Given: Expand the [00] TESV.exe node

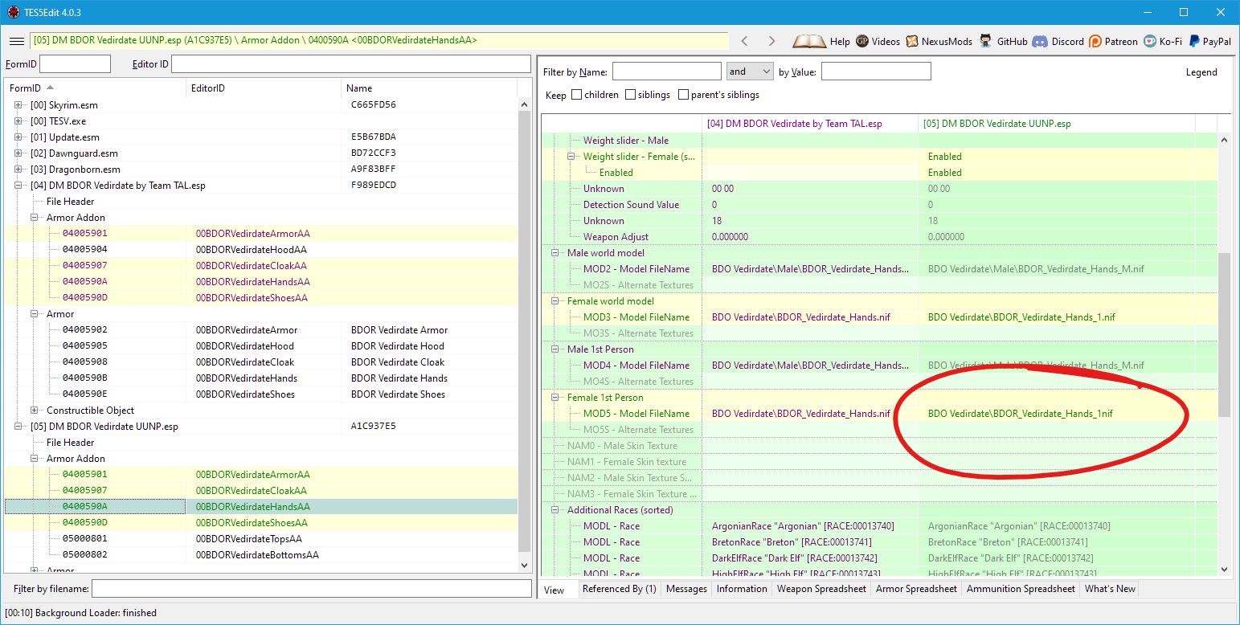Looking at the screenshot, I should [x=18, y=121].
